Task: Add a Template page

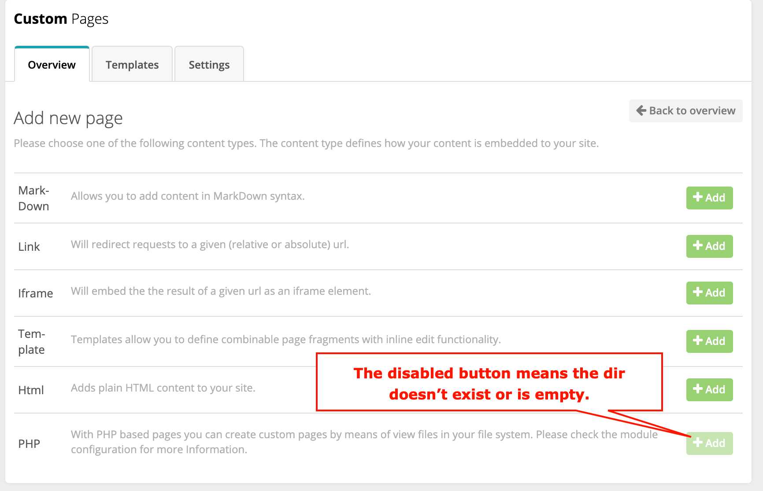Action: pos(709,341)
